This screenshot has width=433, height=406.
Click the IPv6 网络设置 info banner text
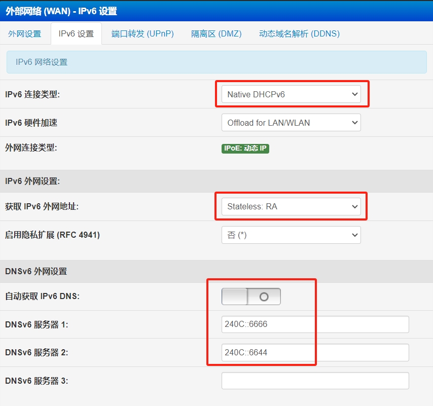(42, 62)
